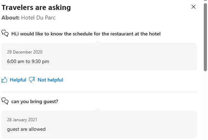The image size is (208, 140).
Task: Click the 29 December 2020 date
Action: click(x=25, y=52)
